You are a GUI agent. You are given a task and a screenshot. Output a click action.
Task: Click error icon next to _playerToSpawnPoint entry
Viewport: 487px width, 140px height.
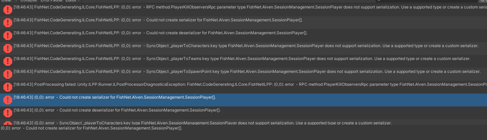pos(7,74)
